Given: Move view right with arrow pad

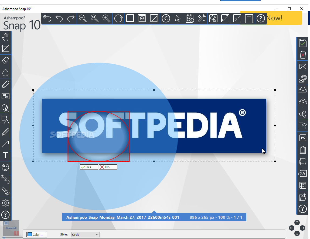Looking at the screenshot, I should [x=302, y=228].
